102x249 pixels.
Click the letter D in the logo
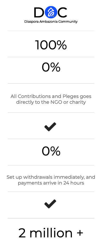[x=39, y=13]
